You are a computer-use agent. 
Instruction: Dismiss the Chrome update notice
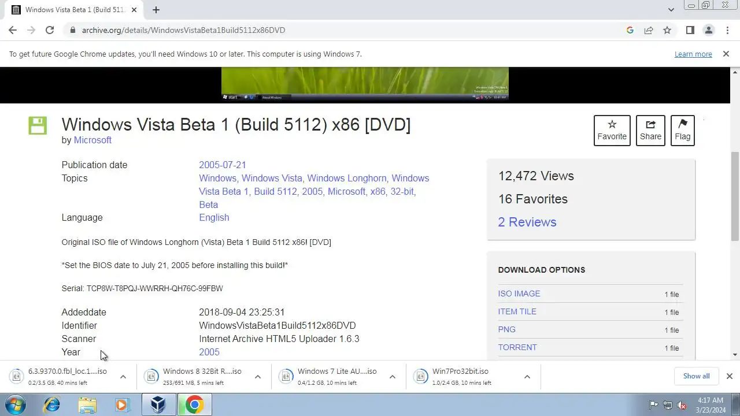[726, 54]
